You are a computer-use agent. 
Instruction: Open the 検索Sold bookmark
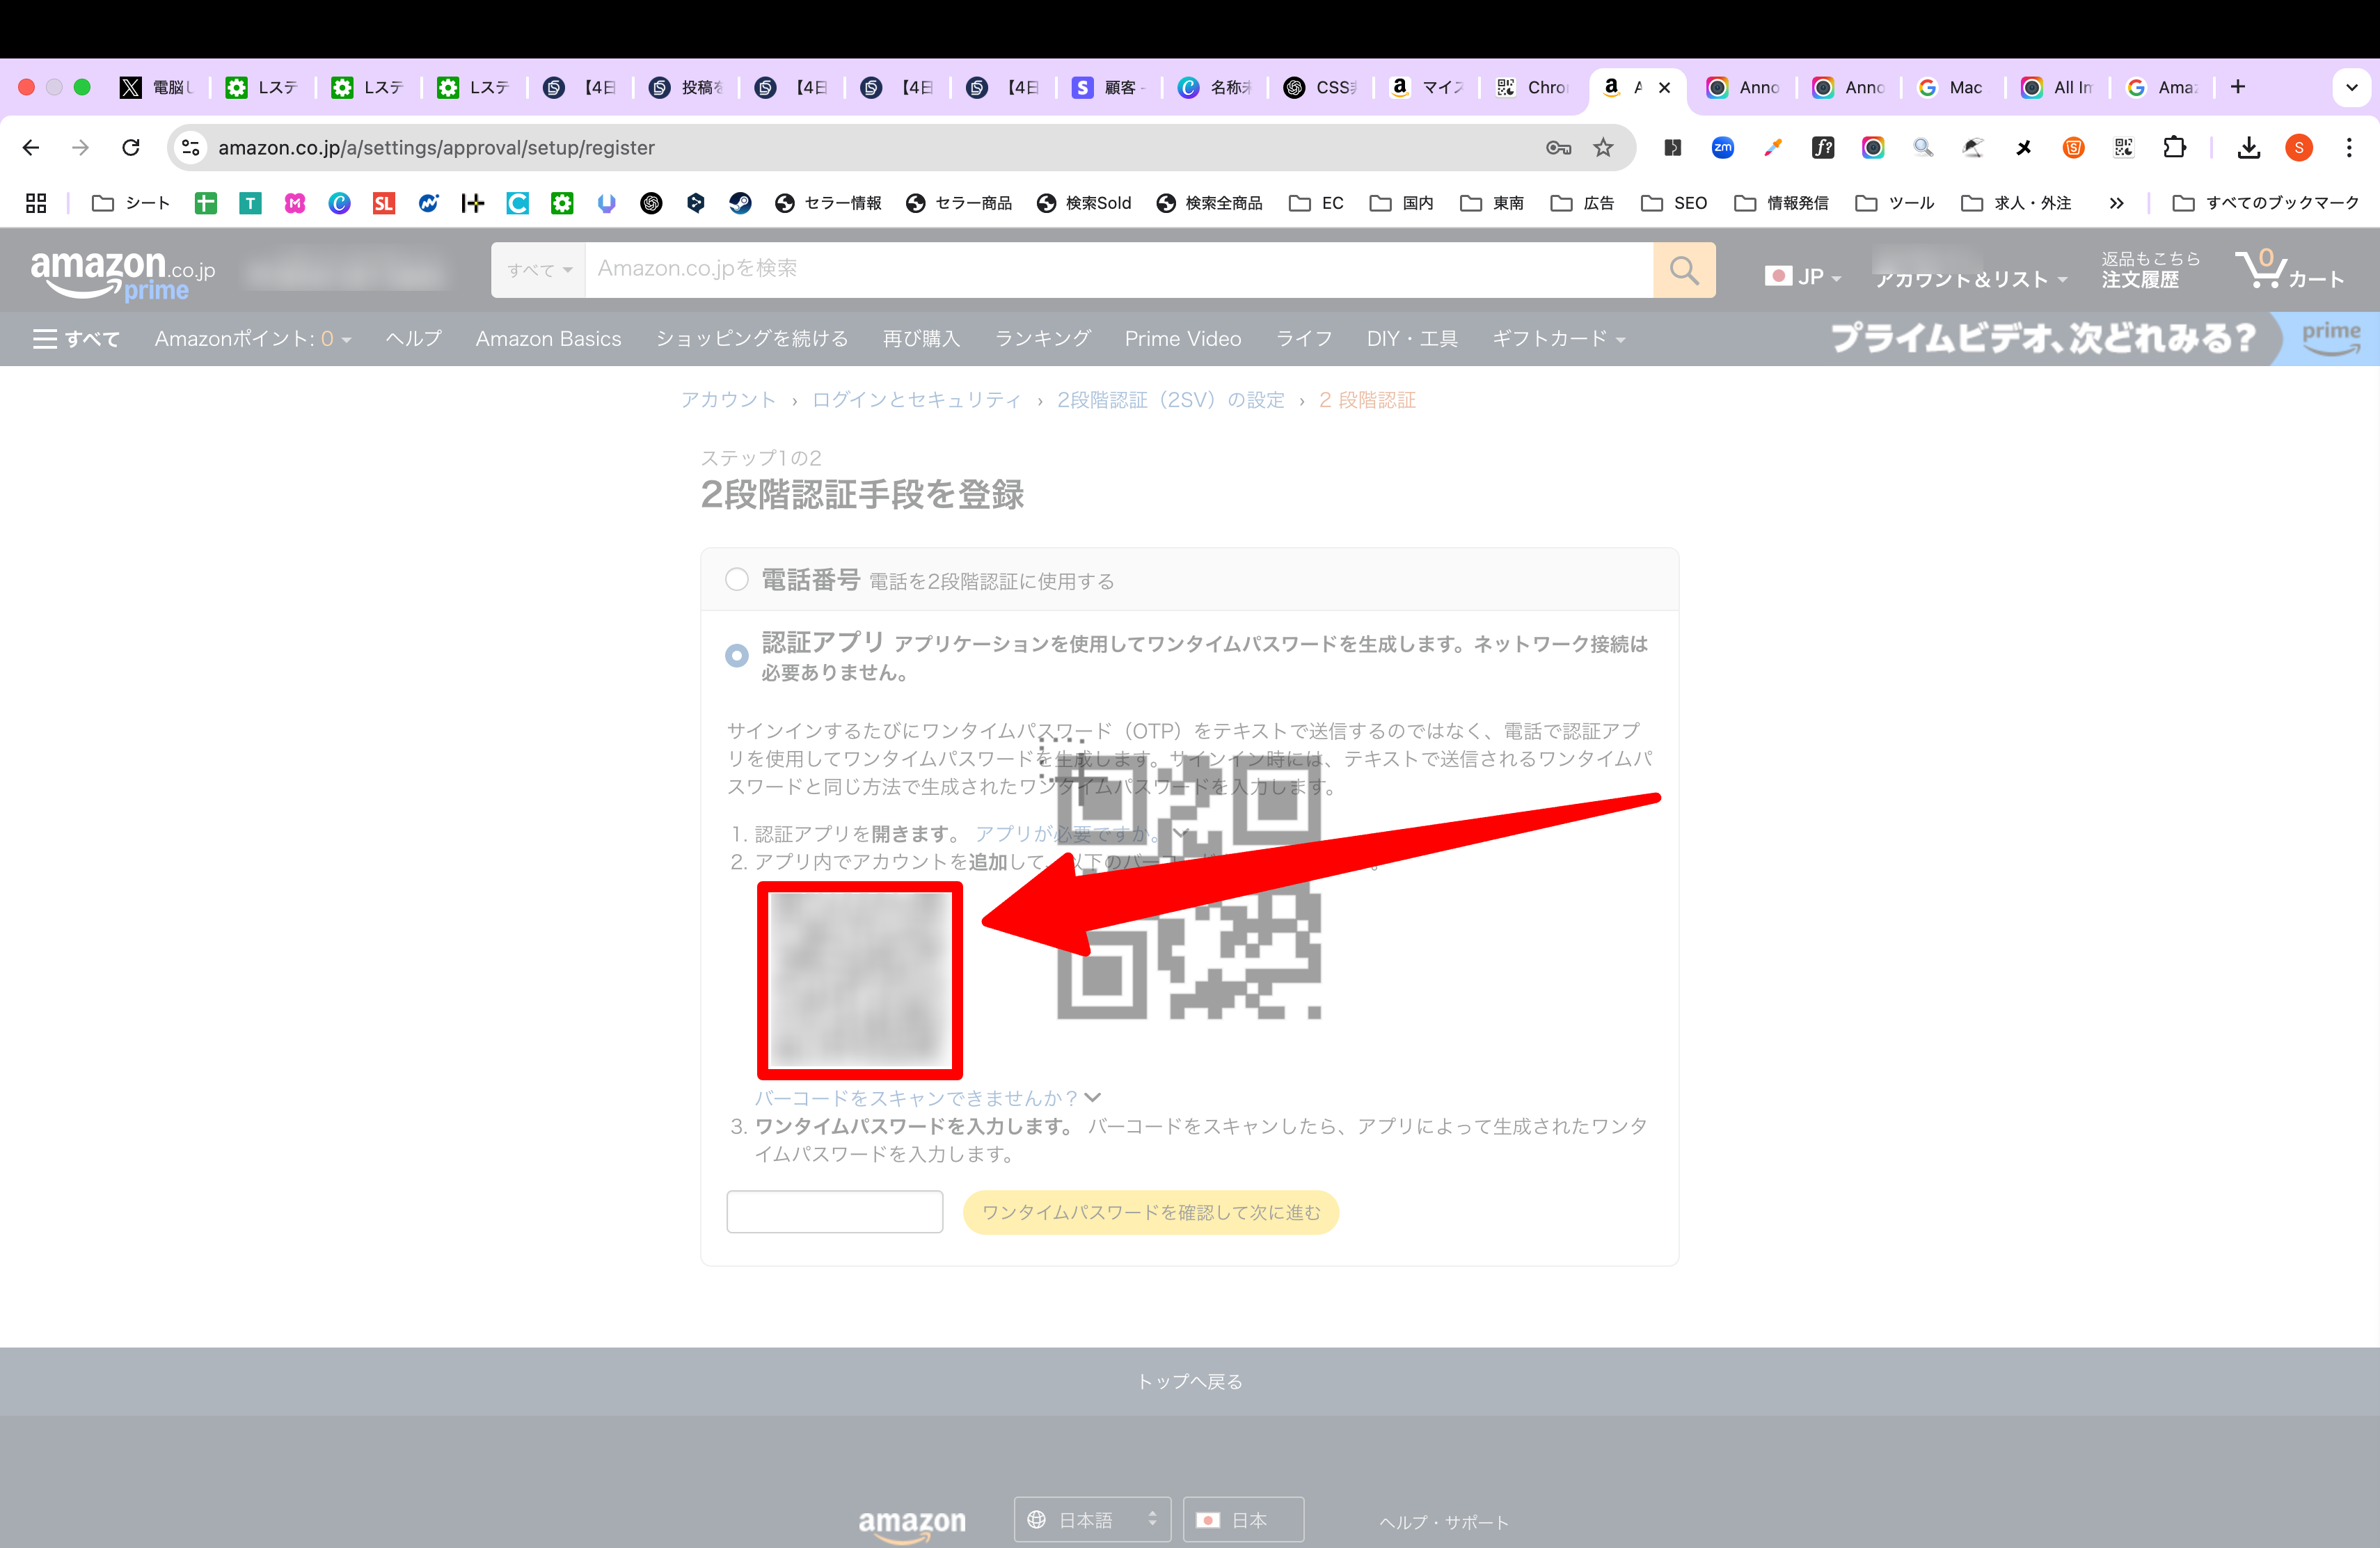click(1084, 203)
